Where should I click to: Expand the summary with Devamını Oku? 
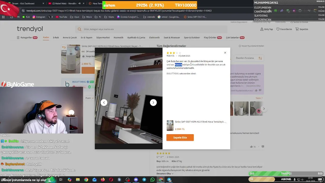(x=253, y=86)
